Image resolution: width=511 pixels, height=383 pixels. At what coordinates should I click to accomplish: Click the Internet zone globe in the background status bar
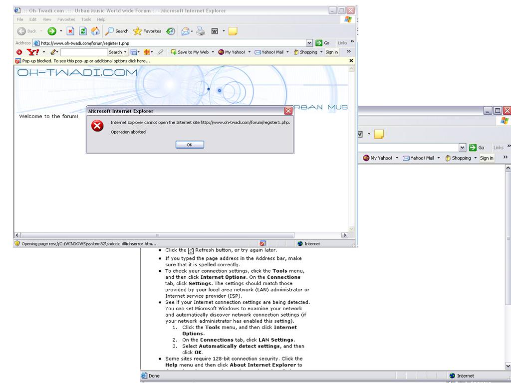coord(452,376)
